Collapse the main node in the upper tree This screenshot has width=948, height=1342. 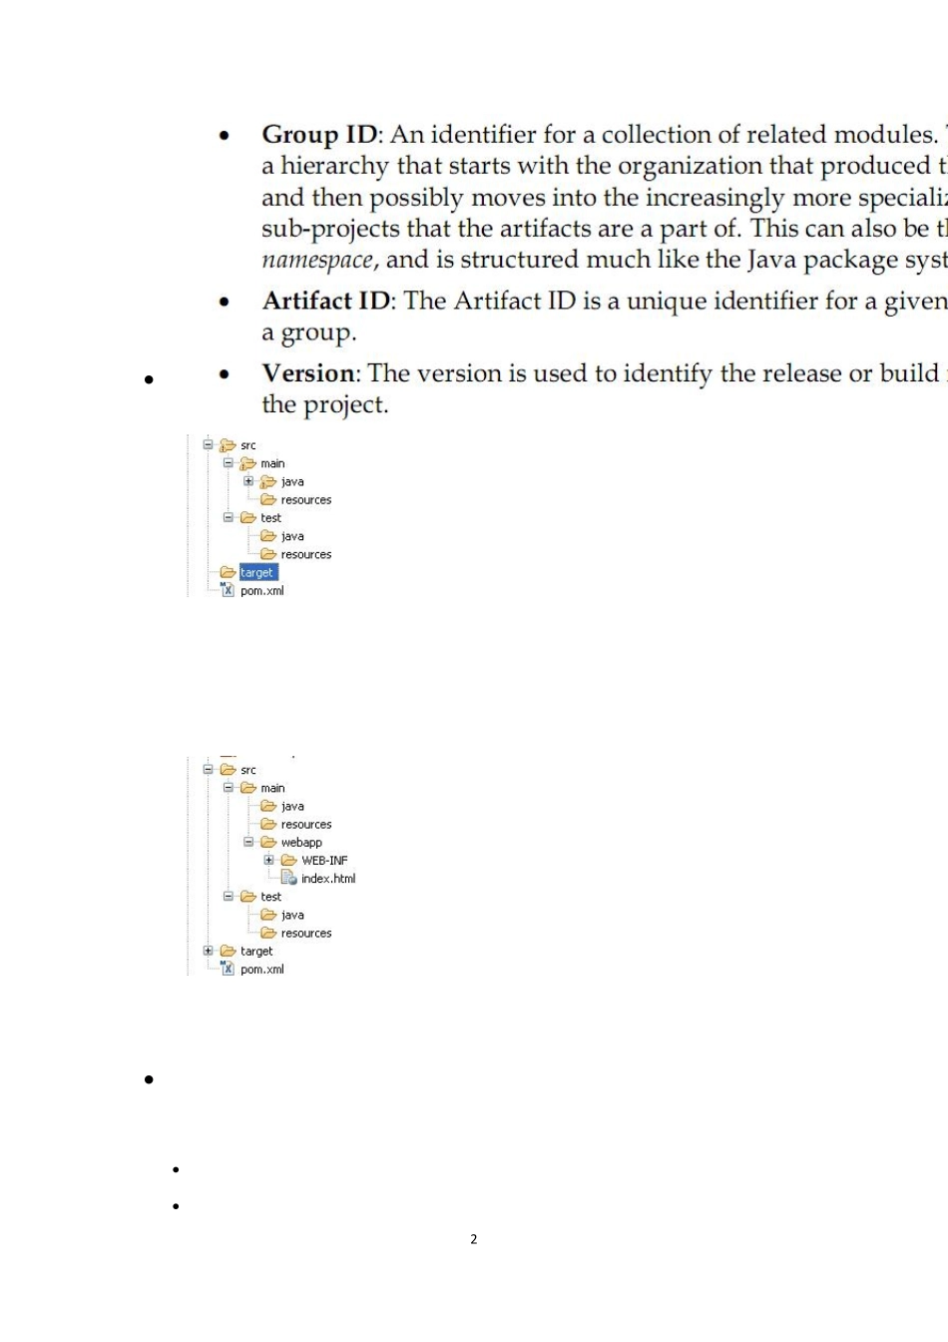pyautogui.click(x=228, y=462)
